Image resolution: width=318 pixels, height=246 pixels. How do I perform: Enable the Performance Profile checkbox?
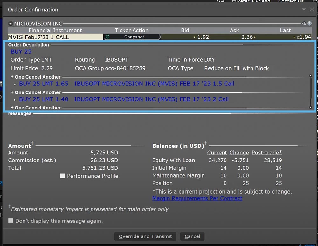(63, 176)
